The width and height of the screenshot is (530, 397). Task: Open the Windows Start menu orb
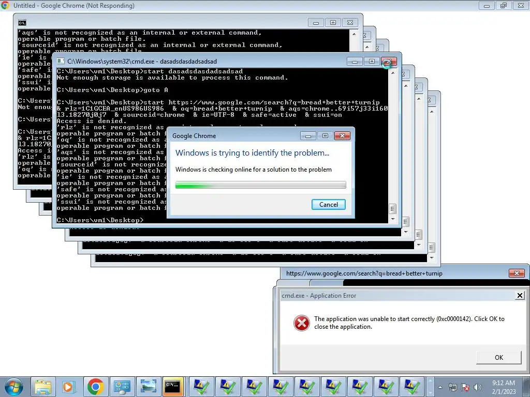click(x=14, y=387)
